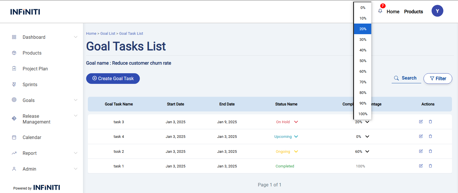Go to Goal List breadcrumb link

pos(108,34)
